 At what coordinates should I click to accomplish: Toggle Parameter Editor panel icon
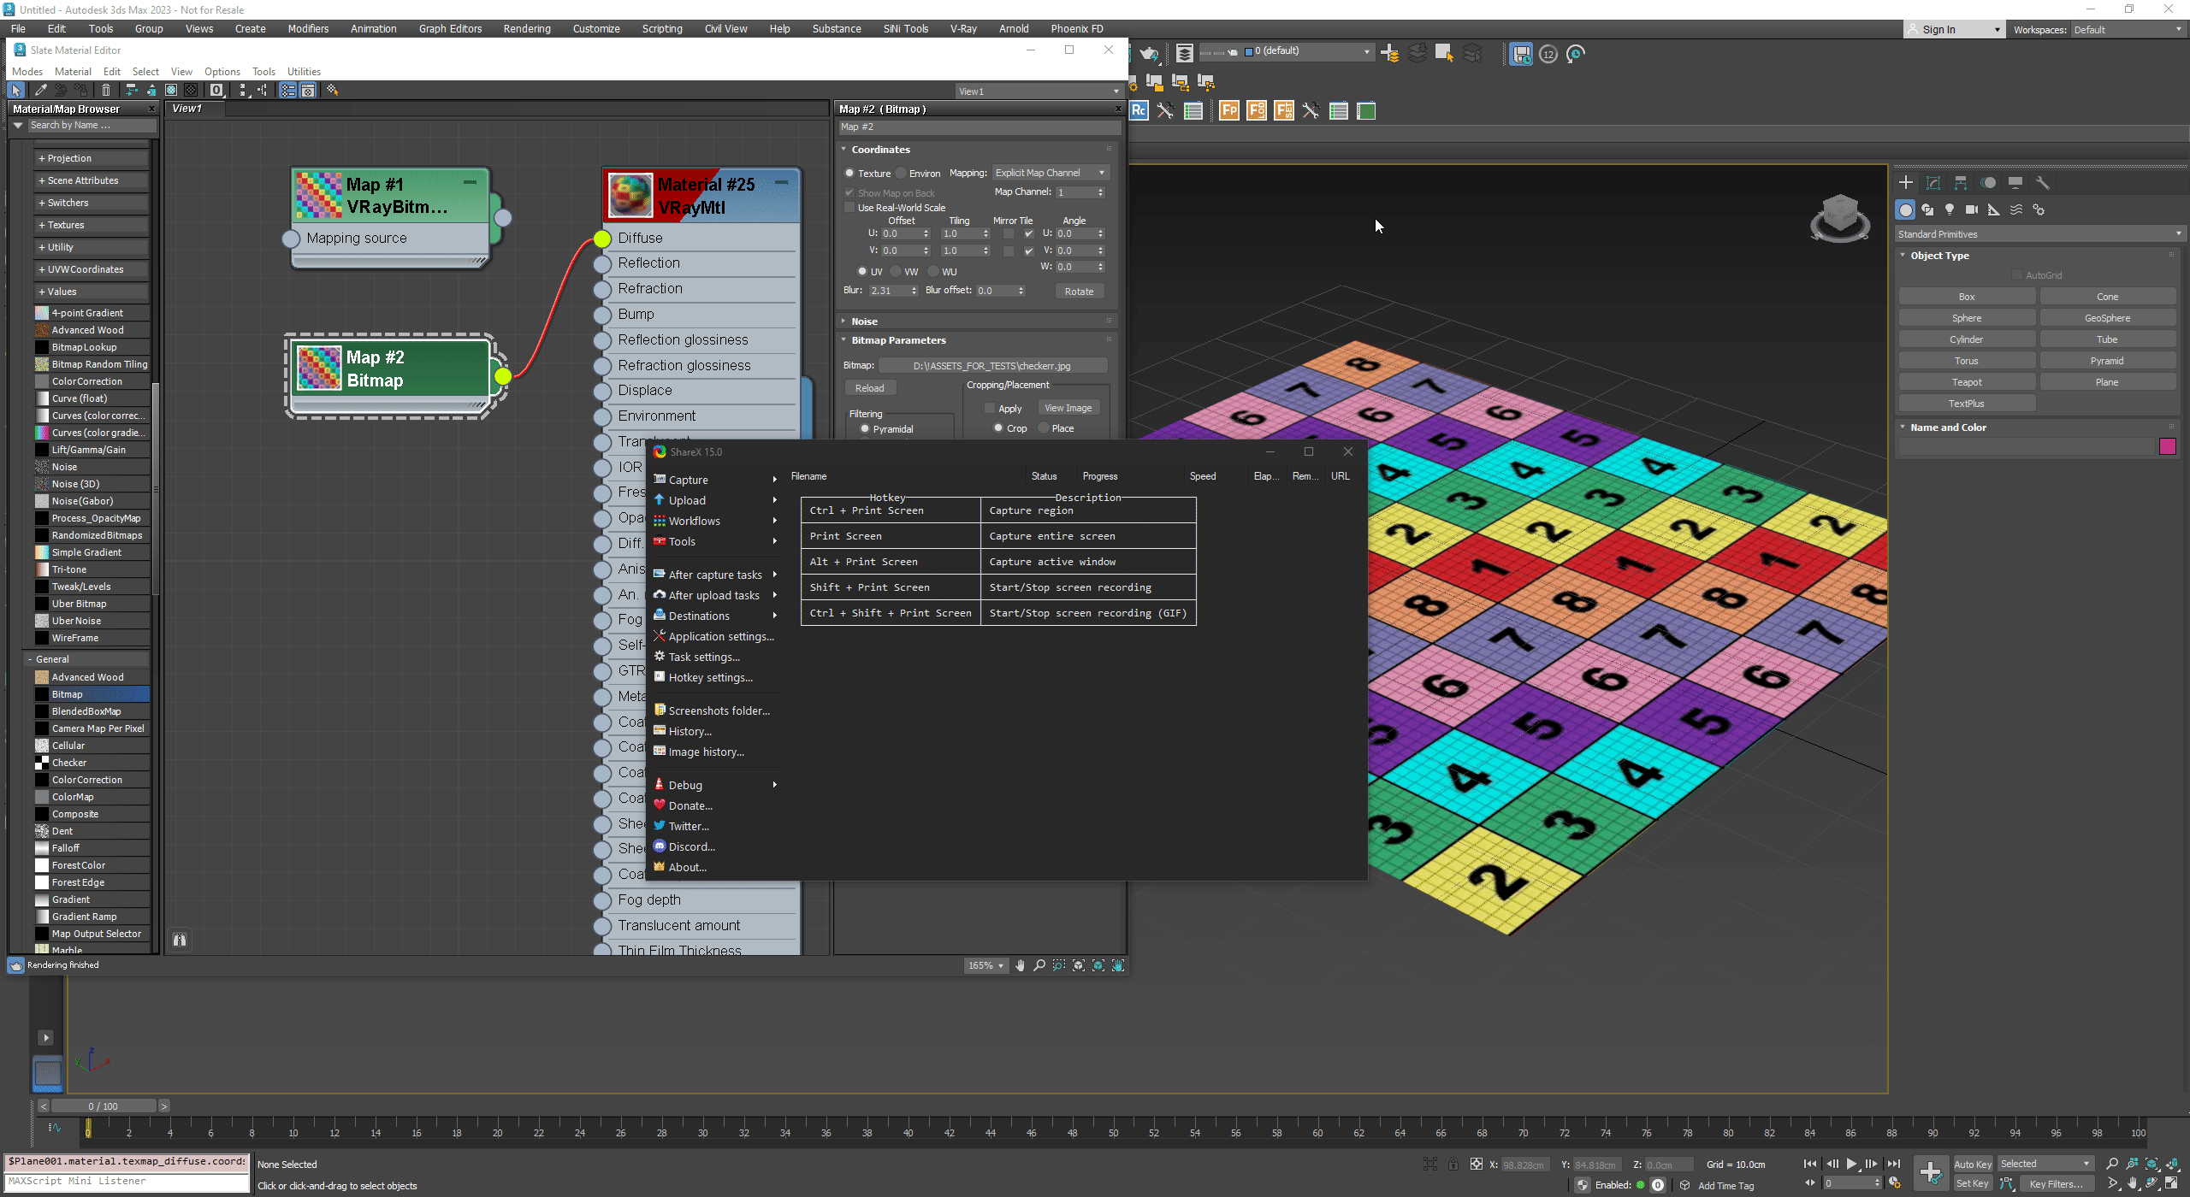308,90
